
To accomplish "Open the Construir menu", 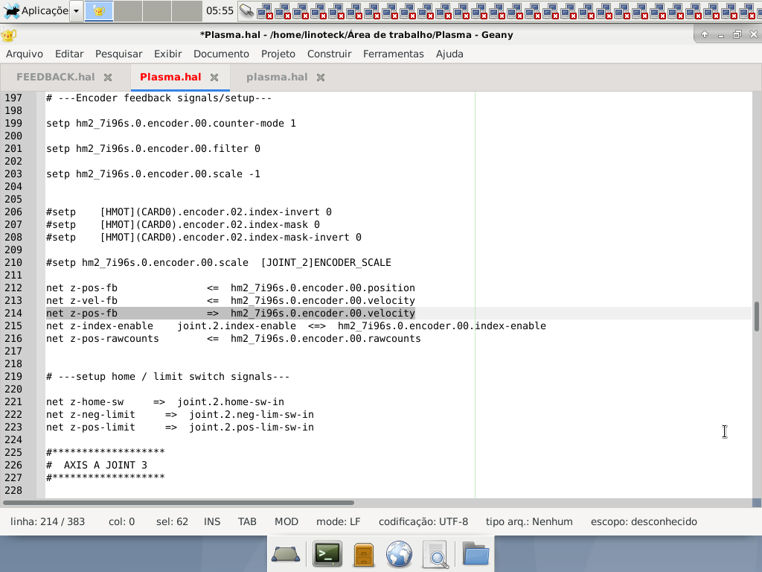I will pos(329,54).
